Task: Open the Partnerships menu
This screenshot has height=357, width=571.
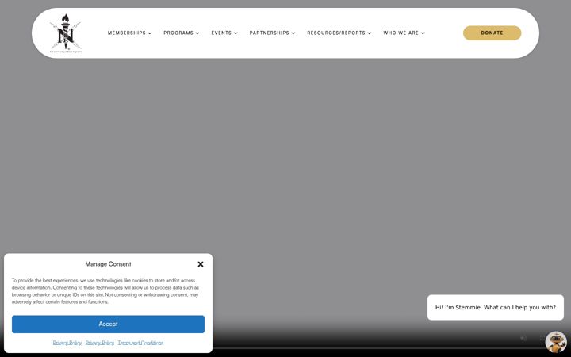Action: coord(269,33)
